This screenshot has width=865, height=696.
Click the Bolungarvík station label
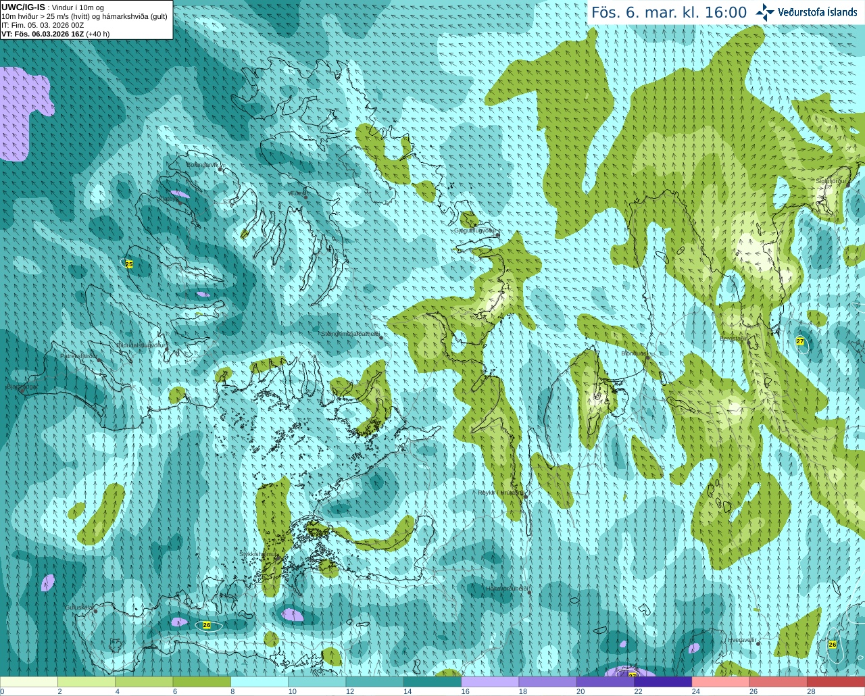coord(203,165)
